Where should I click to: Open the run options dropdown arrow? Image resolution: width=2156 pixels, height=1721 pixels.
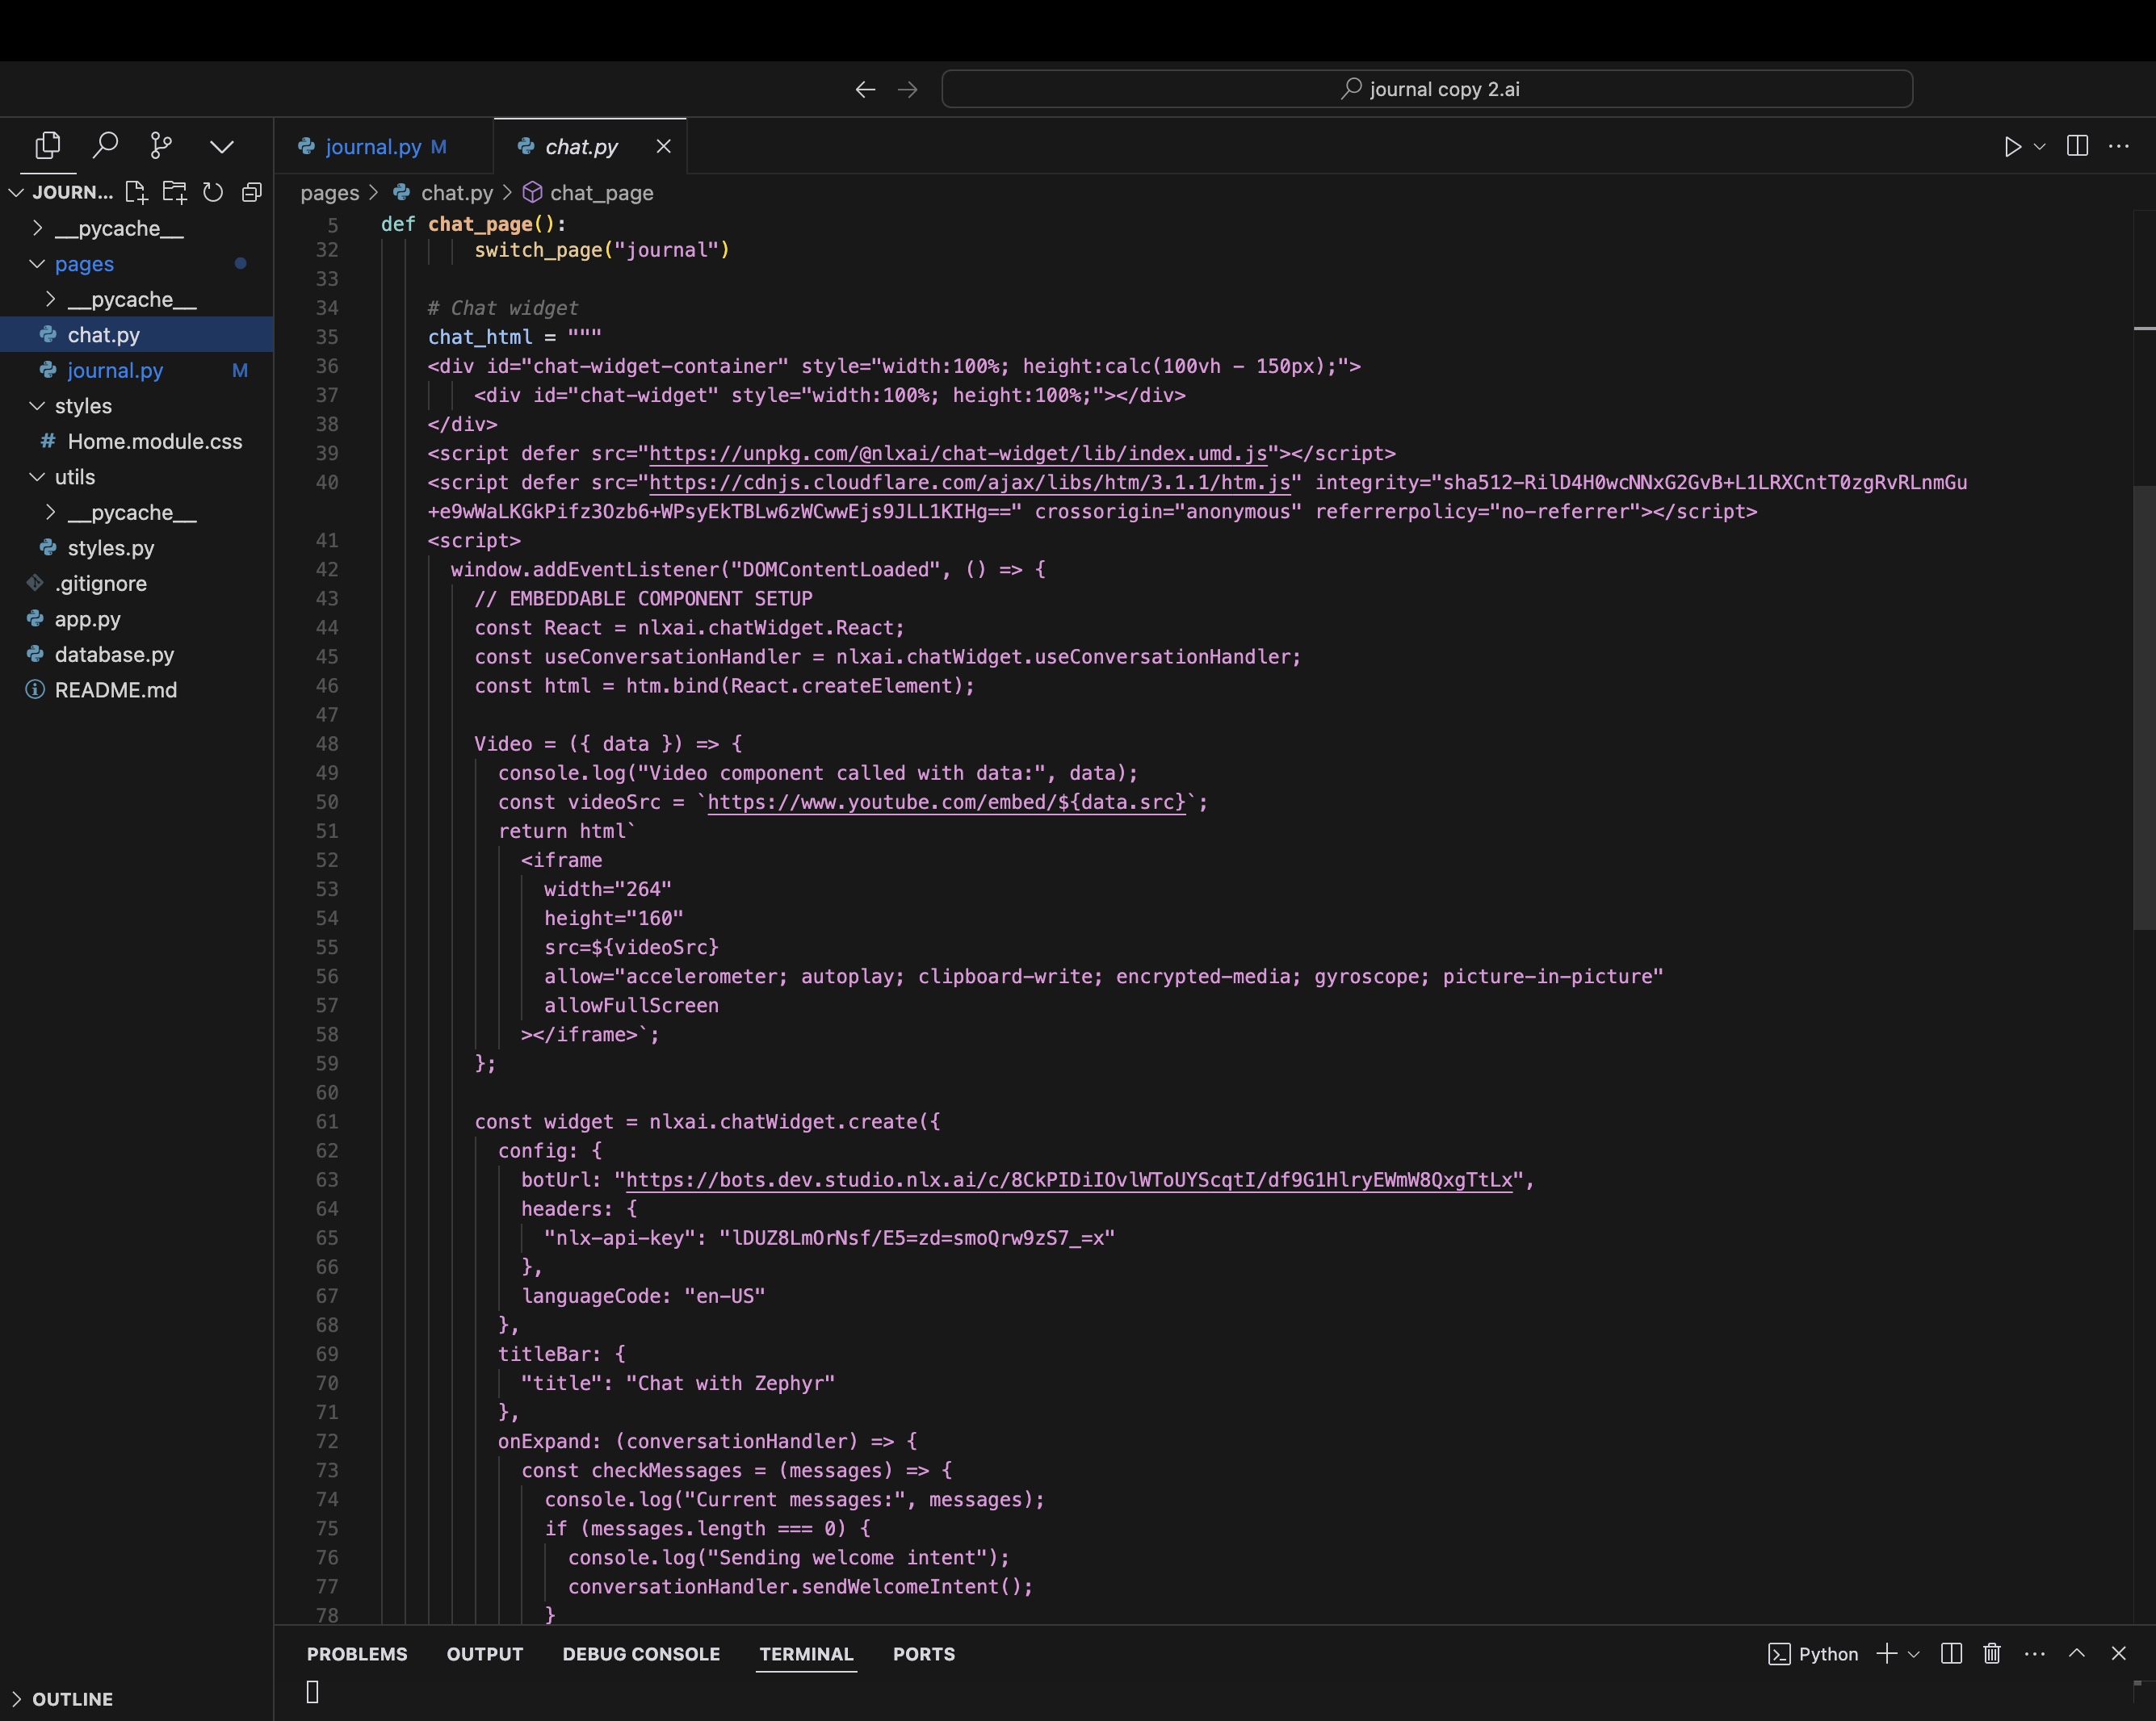tap(2040, 147)
